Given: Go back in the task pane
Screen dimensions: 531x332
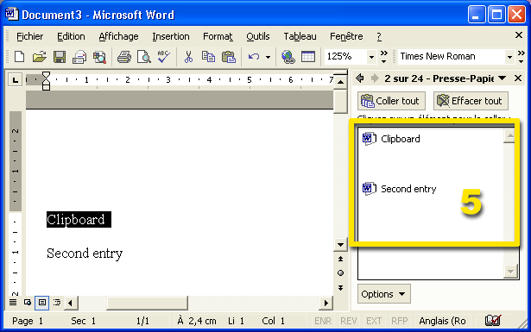Looking at the screenshot, I should (x=360, y=78).
